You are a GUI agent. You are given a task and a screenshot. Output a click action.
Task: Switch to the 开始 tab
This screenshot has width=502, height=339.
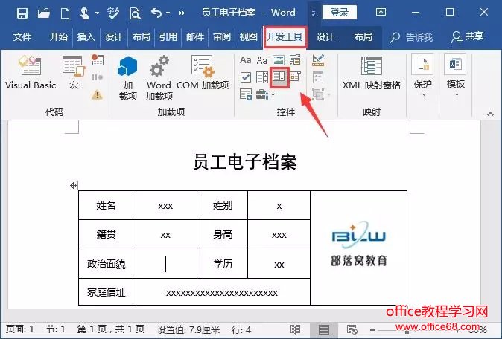click(x=59, y=37)
